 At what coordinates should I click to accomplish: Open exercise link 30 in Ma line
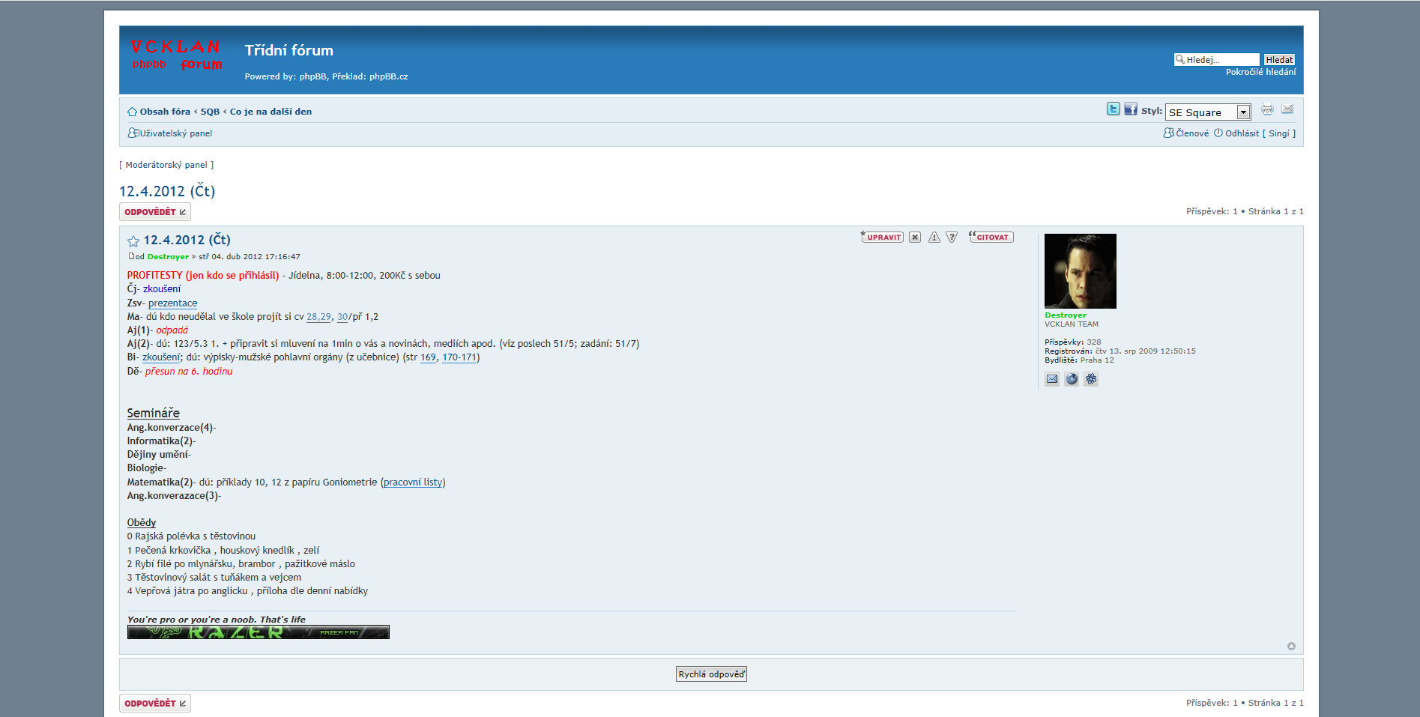point(342,317)
